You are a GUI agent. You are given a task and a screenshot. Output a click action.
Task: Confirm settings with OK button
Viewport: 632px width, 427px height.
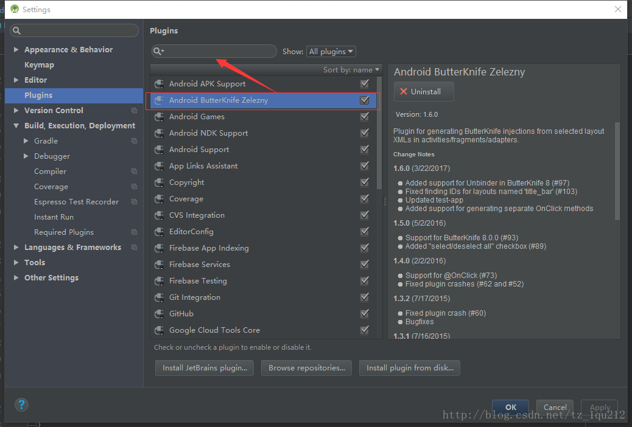click(x=510, y=408)
